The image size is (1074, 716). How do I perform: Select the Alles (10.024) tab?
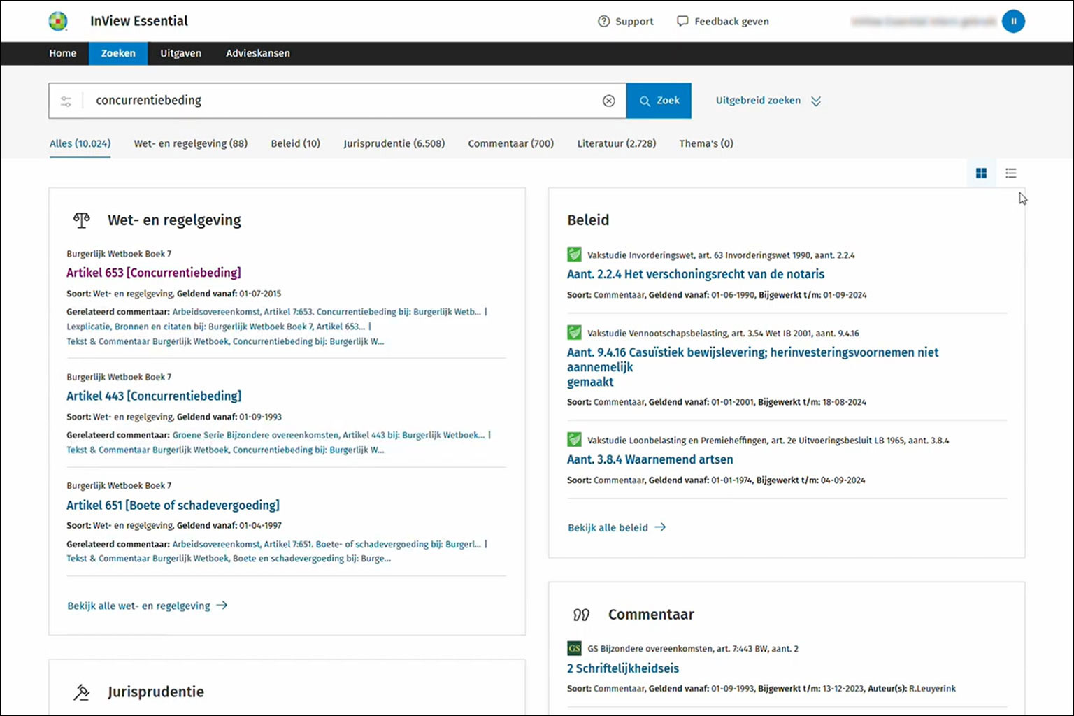click(x=80, y=143)
